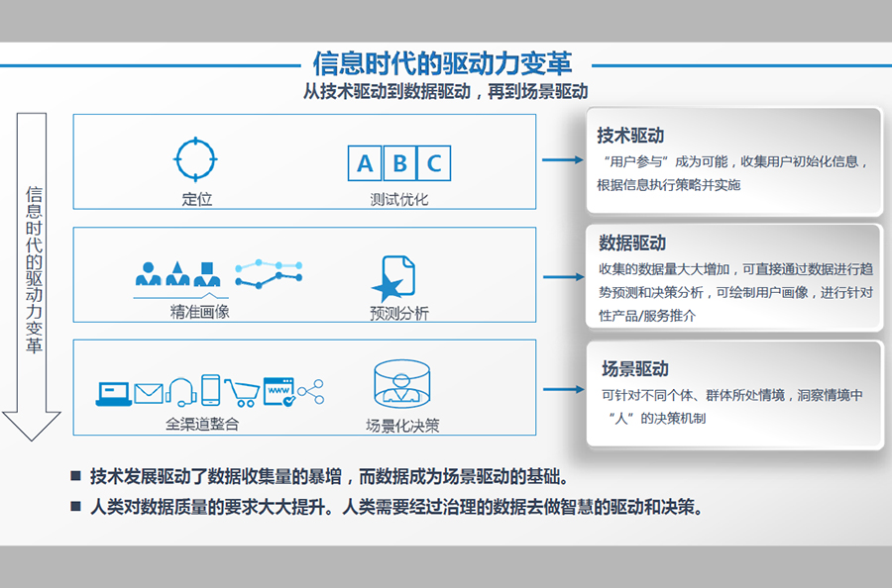Image resolution: width=892 pixels, height=588 pixels.
Task: Select the 数据驱动 heading card
Action: (x=733, y=278)
